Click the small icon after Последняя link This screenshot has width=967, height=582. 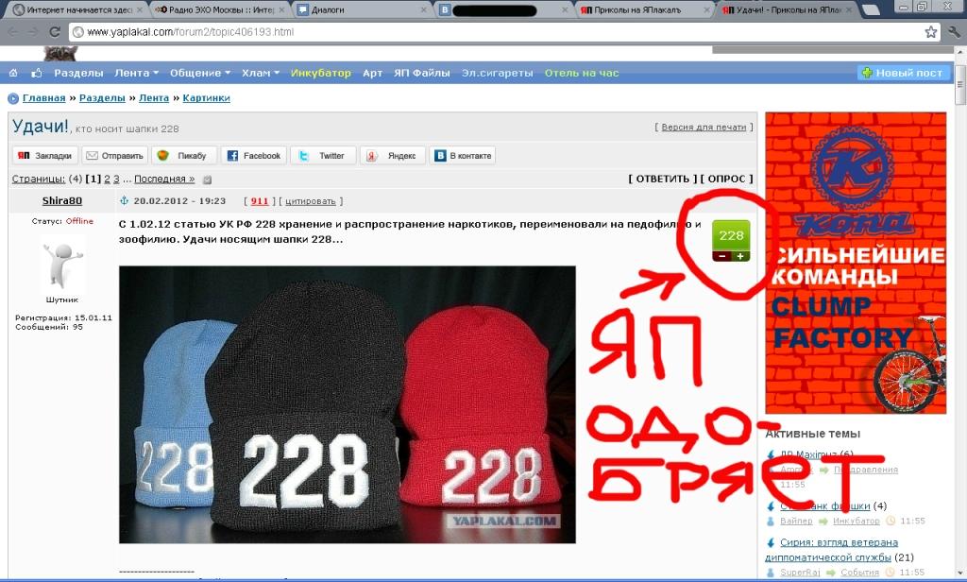(207, 180)
